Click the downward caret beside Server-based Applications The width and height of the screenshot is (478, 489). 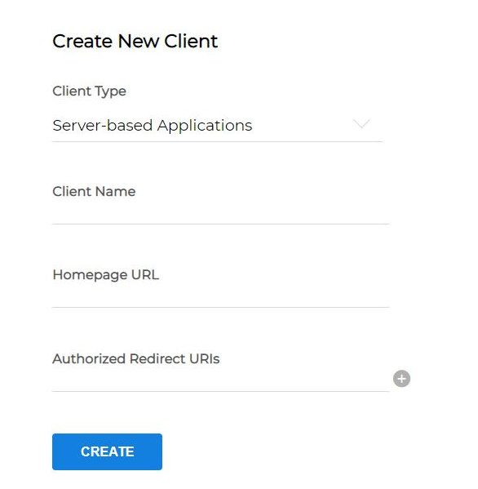(x=361, y=123)
